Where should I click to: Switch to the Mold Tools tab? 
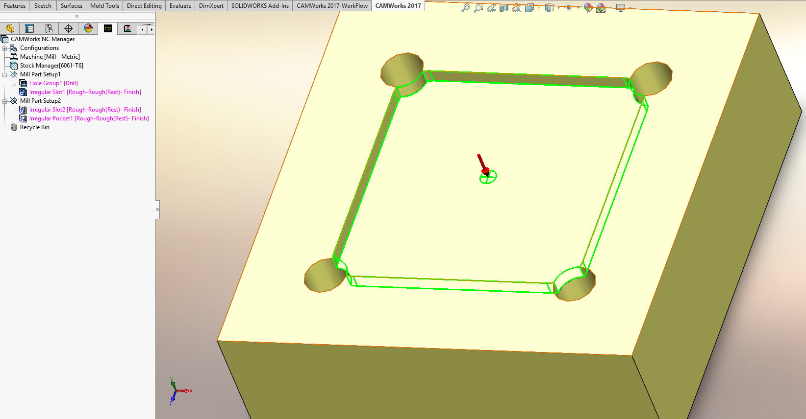[104, 6]
